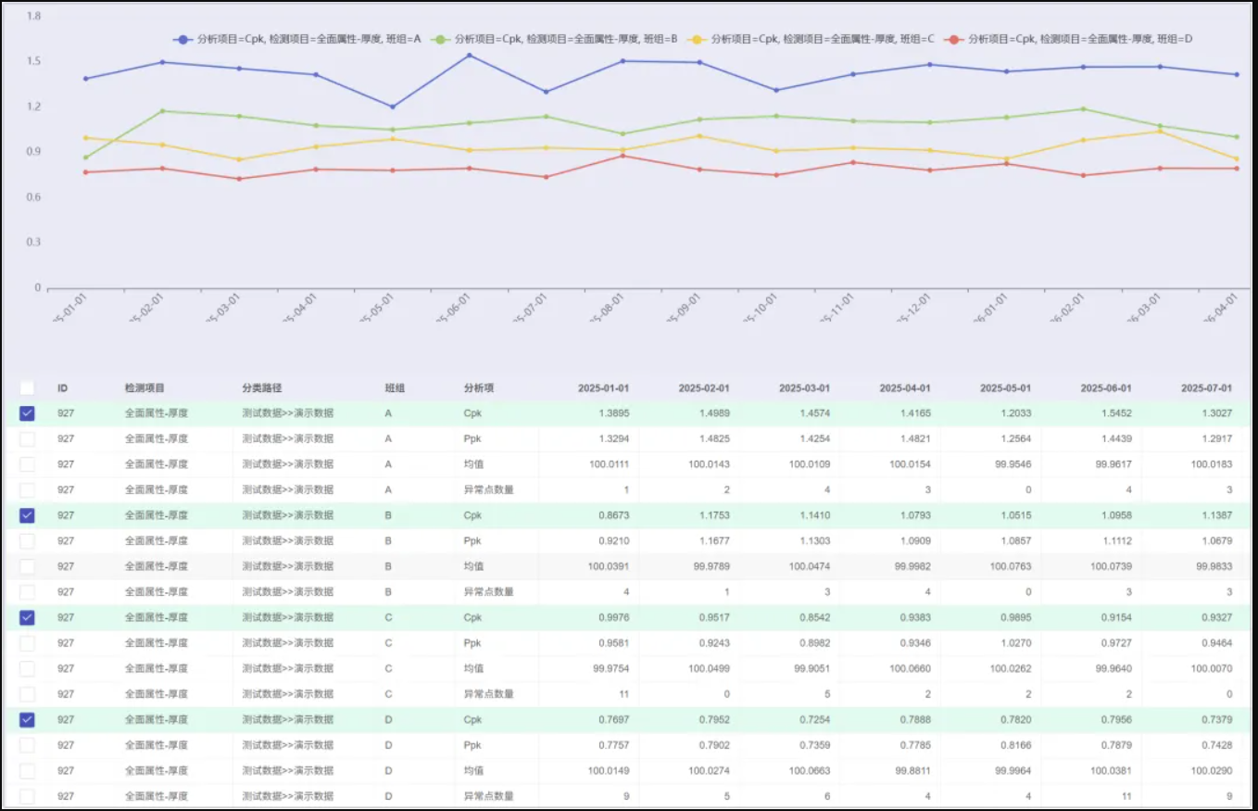Toggle the blue 班组=A legend marker
Image resolution: width=1258 pixels, height=811 pixels.
(x=182, y=39)
